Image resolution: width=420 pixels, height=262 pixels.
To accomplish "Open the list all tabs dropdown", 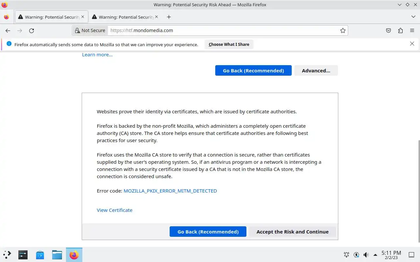I will coord(413,17).
